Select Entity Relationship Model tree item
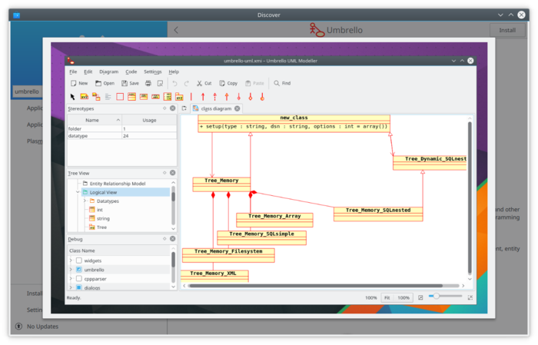Image resolution: width=538 pixels, height=345 pixels. pos(118,184)
